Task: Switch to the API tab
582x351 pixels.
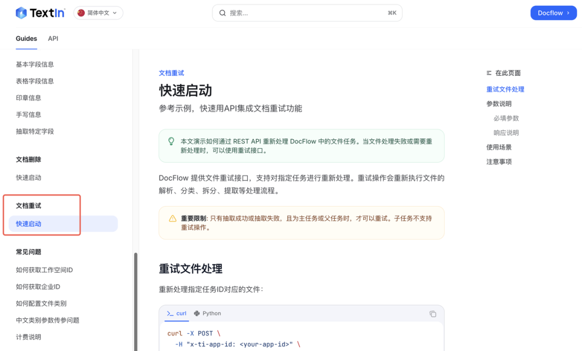Action: (53, 39)
